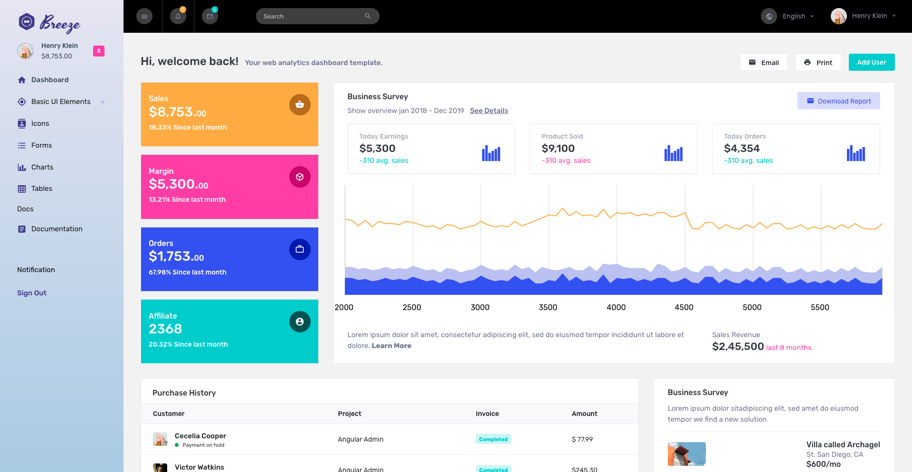Click the Orders card briefcase icon

(300, 249)
